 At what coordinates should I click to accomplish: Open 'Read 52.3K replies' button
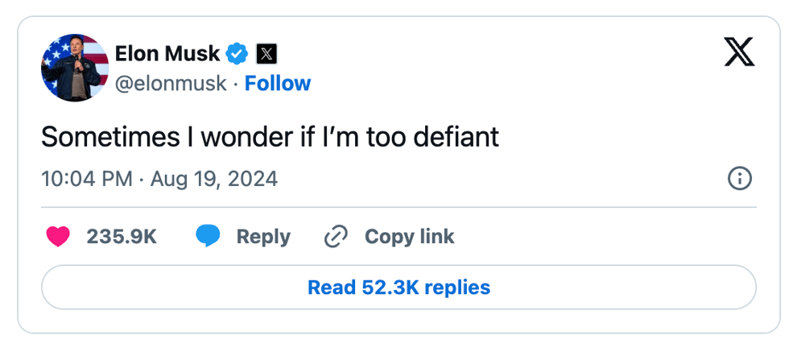click(398, 288)
